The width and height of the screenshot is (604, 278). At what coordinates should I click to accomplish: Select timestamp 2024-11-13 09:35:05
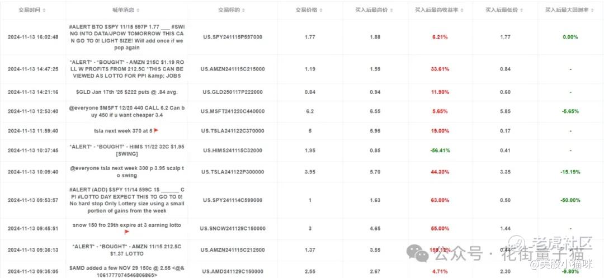coord(33,271)
